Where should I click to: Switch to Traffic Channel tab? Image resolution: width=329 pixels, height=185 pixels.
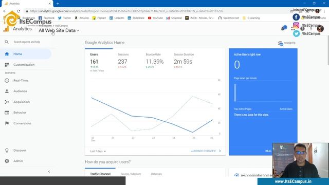coord(100,174)
